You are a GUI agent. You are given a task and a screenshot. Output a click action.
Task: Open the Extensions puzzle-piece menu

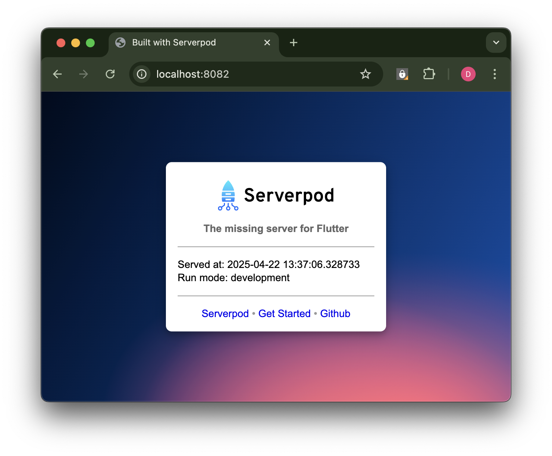point(429,74)
